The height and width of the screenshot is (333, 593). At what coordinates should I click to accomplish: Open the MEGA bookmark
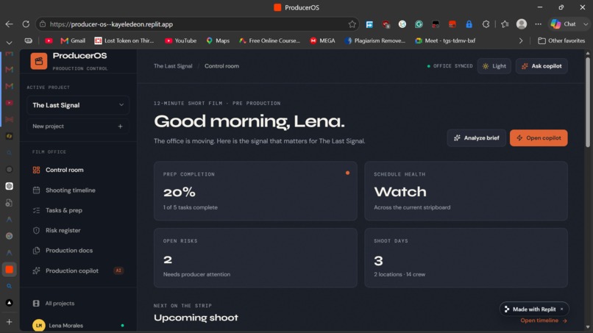[322, 40]
